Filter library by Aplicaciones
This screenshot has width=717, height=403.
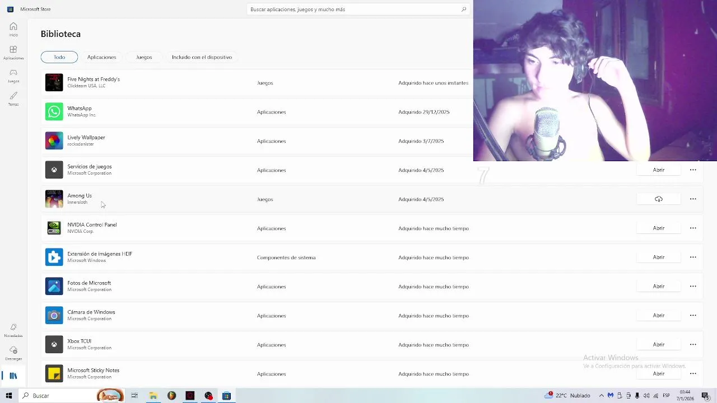click(x=101, y=57)
